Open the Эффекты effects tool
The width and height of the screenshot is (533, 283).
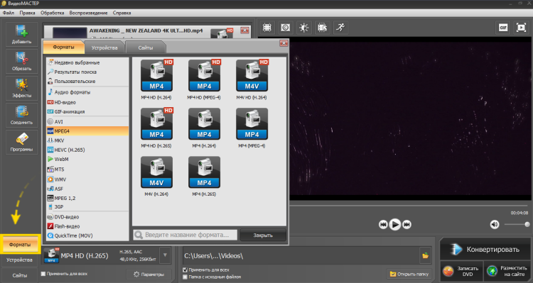(x=21, y=88)
